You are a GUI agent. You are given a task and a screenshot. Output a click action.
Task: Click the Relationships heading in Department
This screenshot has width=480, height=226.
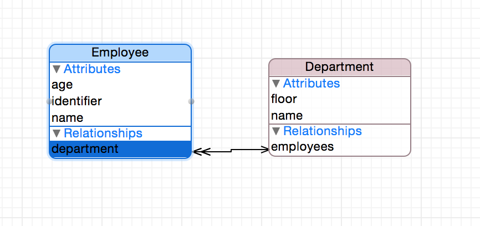coord(323,131)
